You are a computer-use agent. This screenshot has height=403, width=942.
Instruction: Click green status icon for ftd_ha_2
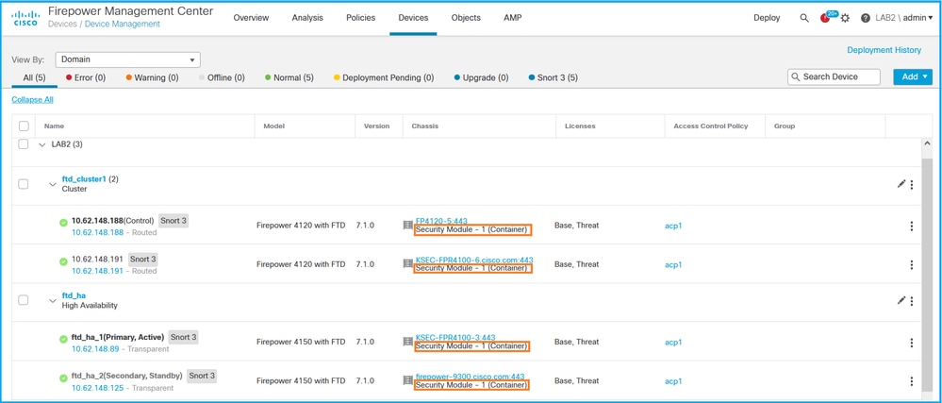tap(64, 378)
